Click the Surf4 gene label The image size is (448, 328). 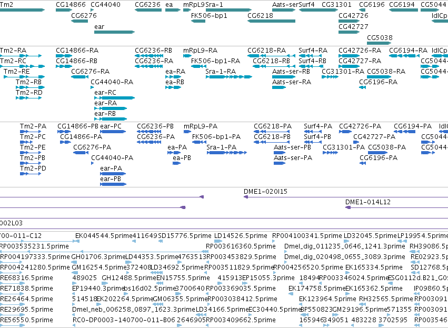(x=306, y=5)
